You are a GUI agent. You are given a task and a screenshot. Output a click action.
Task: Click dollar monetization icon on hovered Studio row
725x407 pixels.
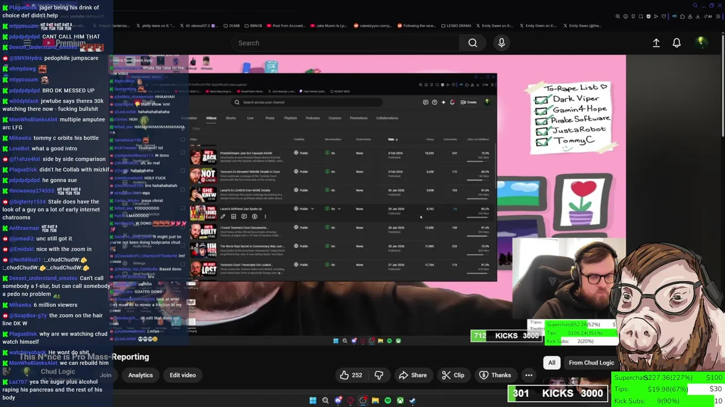[254, 217]
